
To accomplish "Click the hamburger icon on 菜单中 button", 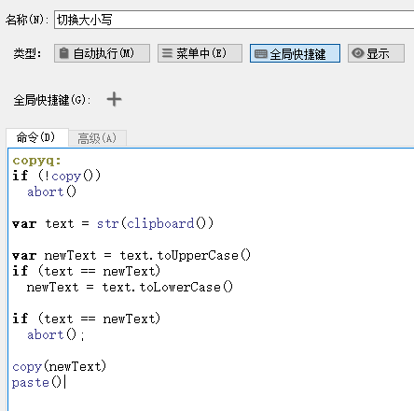I will coord(167,53).
